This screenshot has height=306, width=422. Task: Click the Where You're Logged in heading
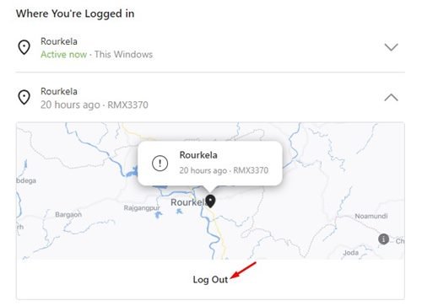click(x=75, y=13)
